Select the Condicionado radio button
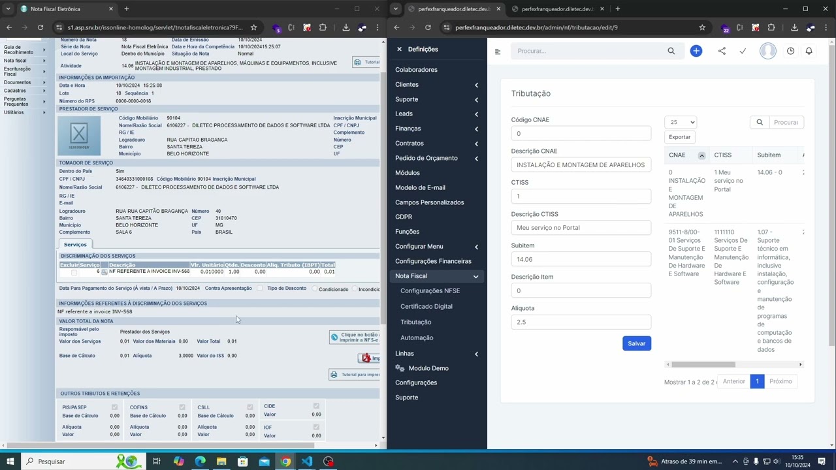Viewport: 836px width, 470px height. point(314,289)
